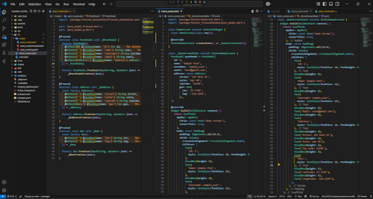Open the Manage gear in activity bar

click(x=4, y=190)
